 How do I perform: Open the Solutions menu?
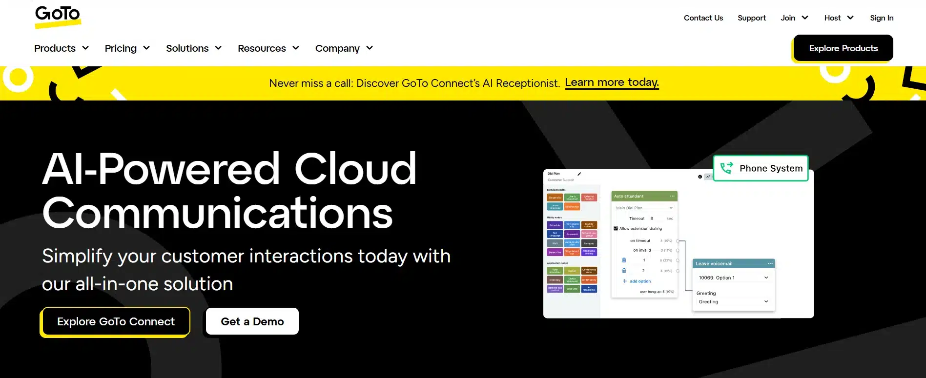pos(187,48)
